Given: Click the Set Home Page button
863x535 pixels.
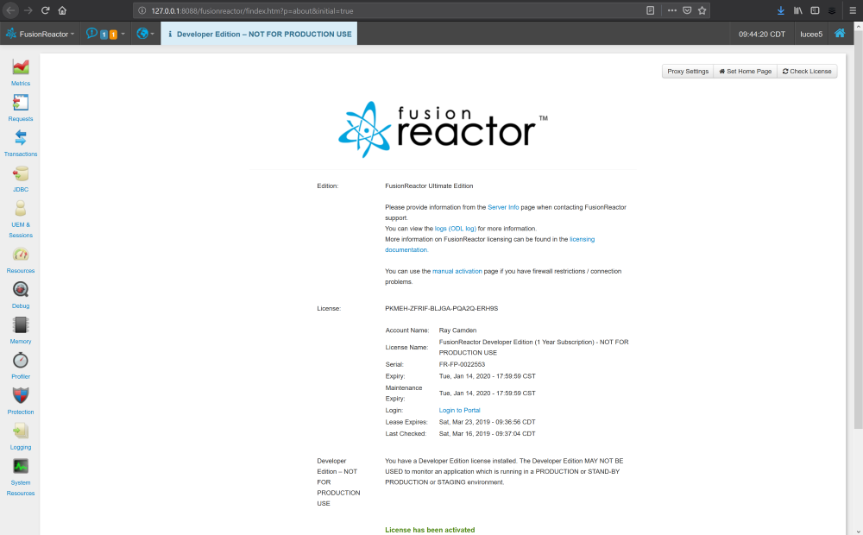Looking at the screenshot, I should coord(746,71).
